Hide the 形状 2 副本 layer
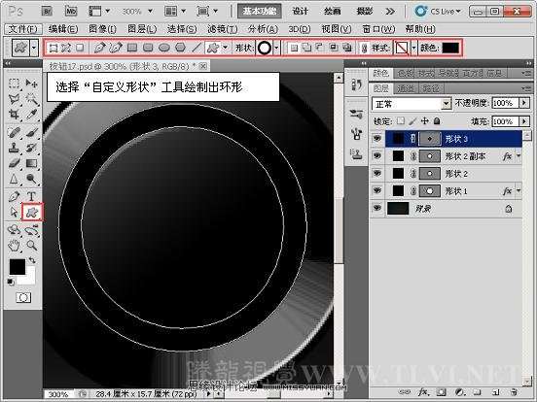 tap(377, 156)
